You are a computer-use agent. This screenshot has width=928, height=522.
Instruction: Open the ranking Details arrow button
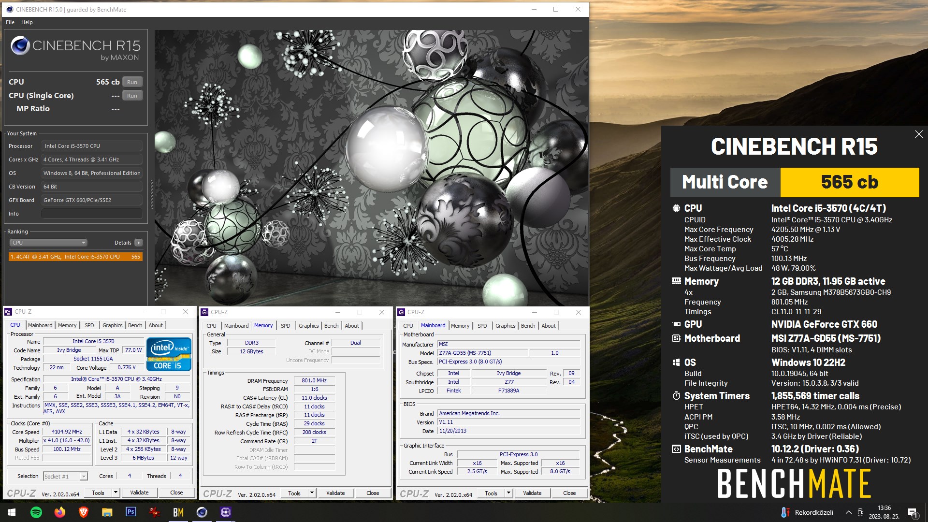tap(139, 243)
